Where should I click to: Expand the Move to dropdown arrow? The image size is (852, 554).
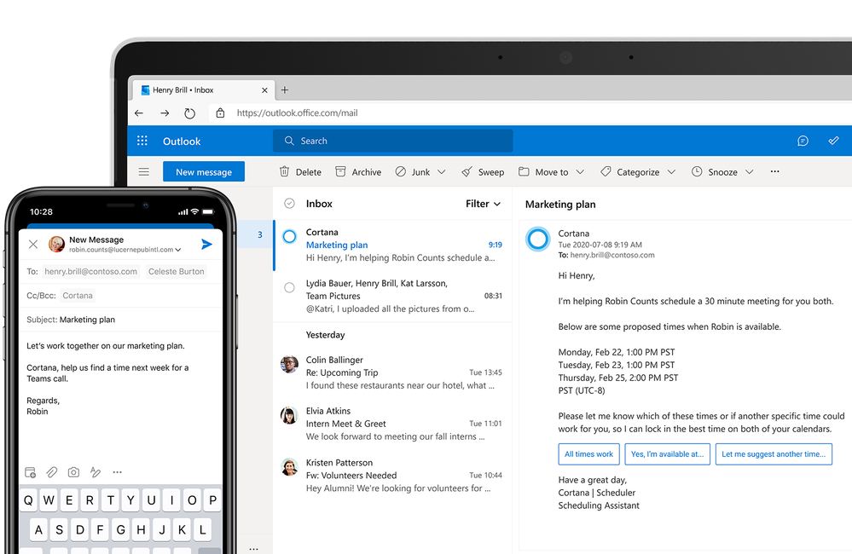point(580,171)
